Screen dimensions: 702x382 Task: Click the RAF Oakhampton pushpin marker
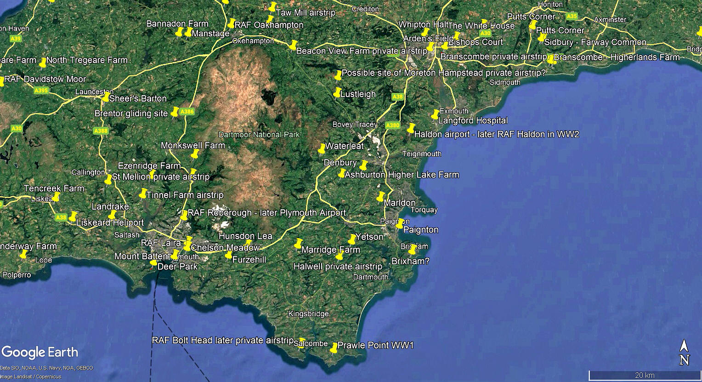[x=232, y=23]
